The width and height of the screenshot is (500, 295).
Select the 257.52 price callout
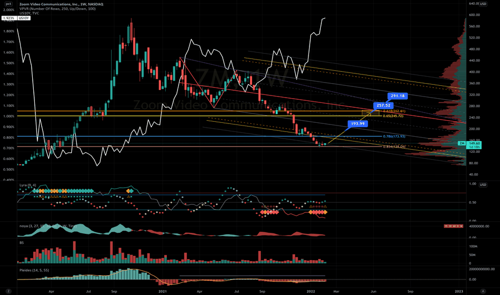click(x=383, y=105)
